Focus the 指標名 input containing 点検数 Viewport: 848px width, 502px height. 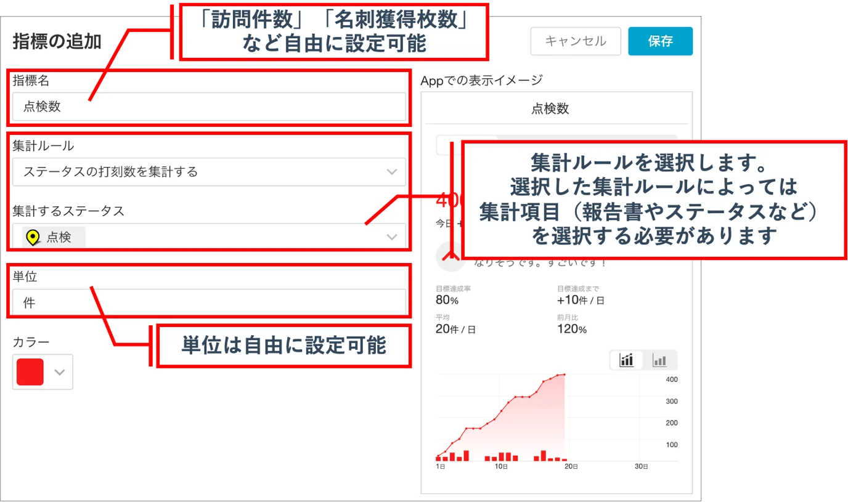209,107
